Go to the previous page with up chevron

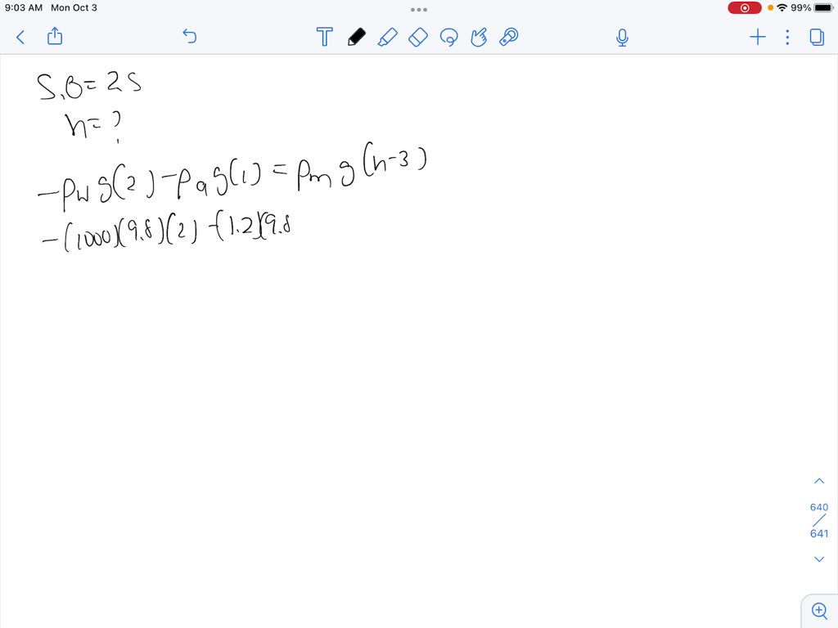click(819, 480)
